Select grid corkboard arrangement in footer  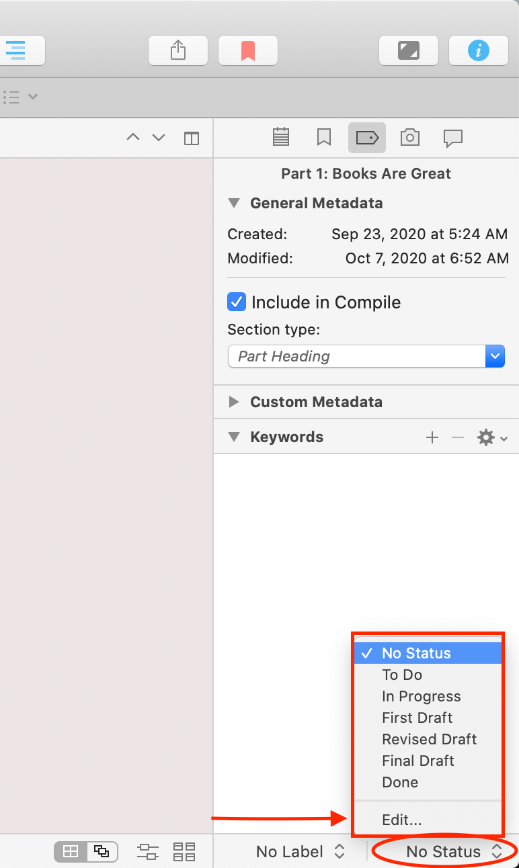(71, 852)
